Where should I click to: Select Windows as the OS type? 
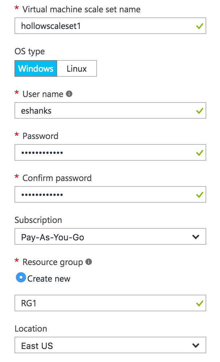click(36, 68)
